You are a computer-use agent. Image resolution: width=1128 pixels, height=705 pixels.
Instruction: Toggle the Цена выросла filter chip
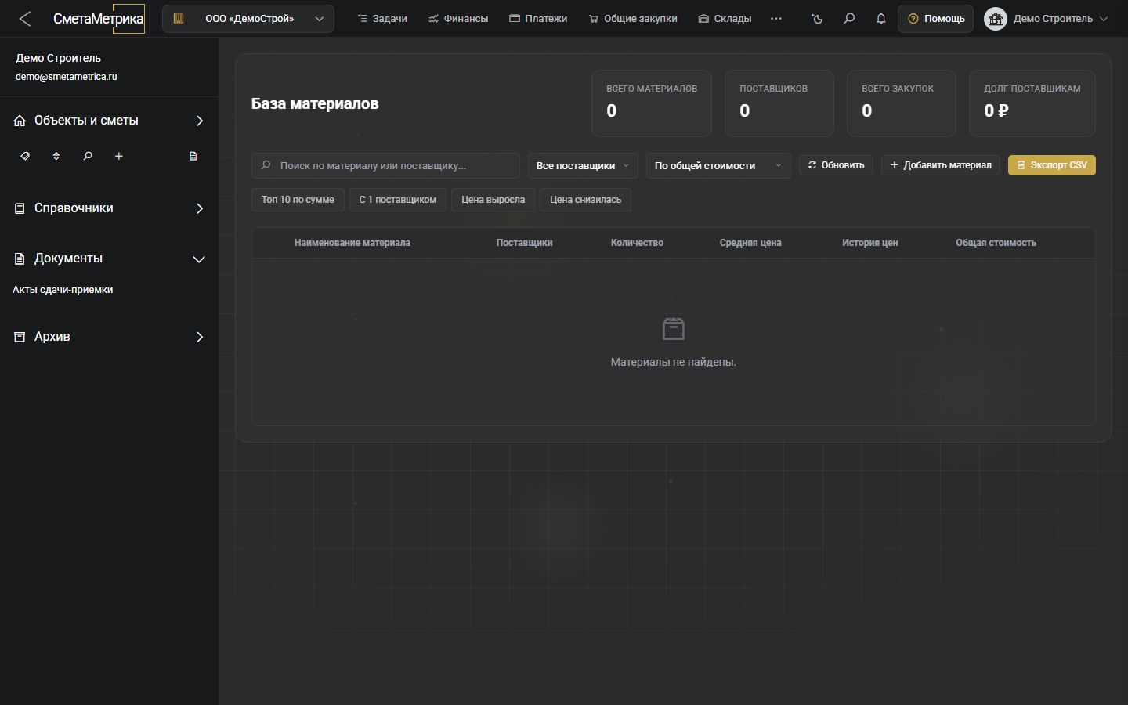point(493,200)
